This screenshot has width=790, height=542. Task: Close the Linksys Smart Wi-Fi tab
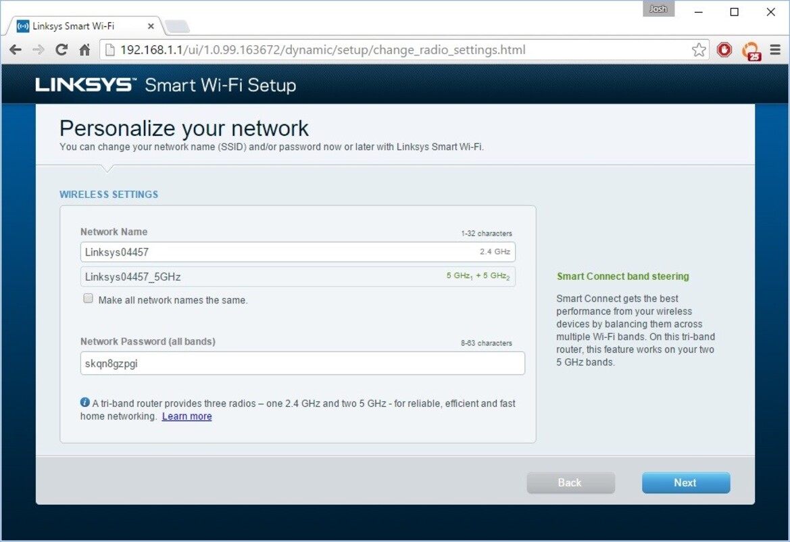tap(151, 26)
